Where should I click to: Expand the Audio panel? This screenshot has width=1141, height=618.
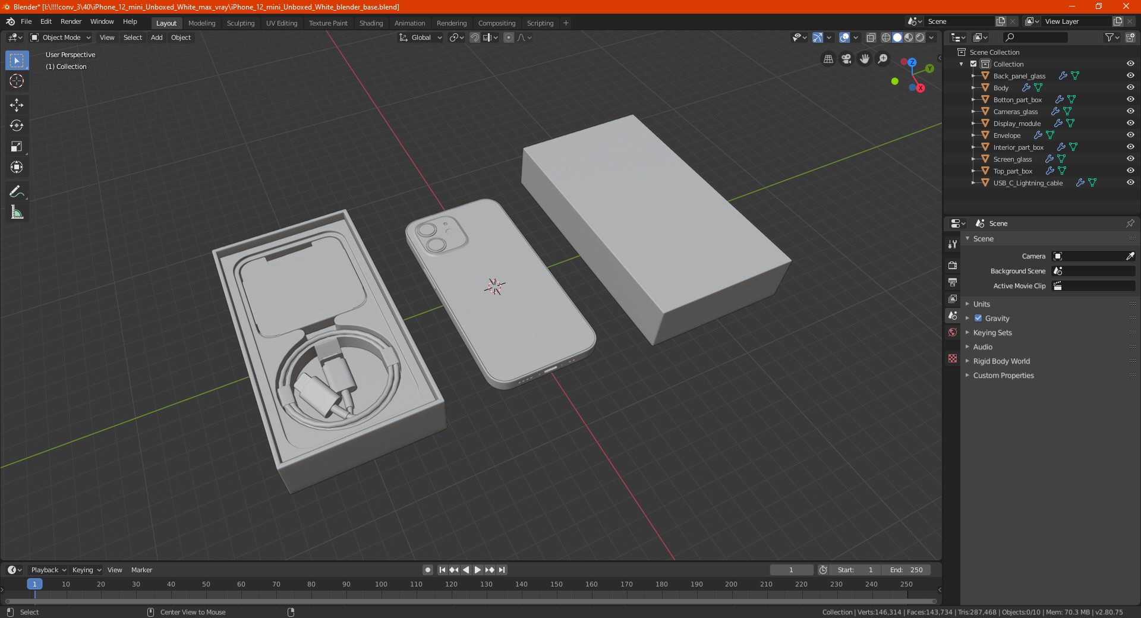click(x=982, y=347)
